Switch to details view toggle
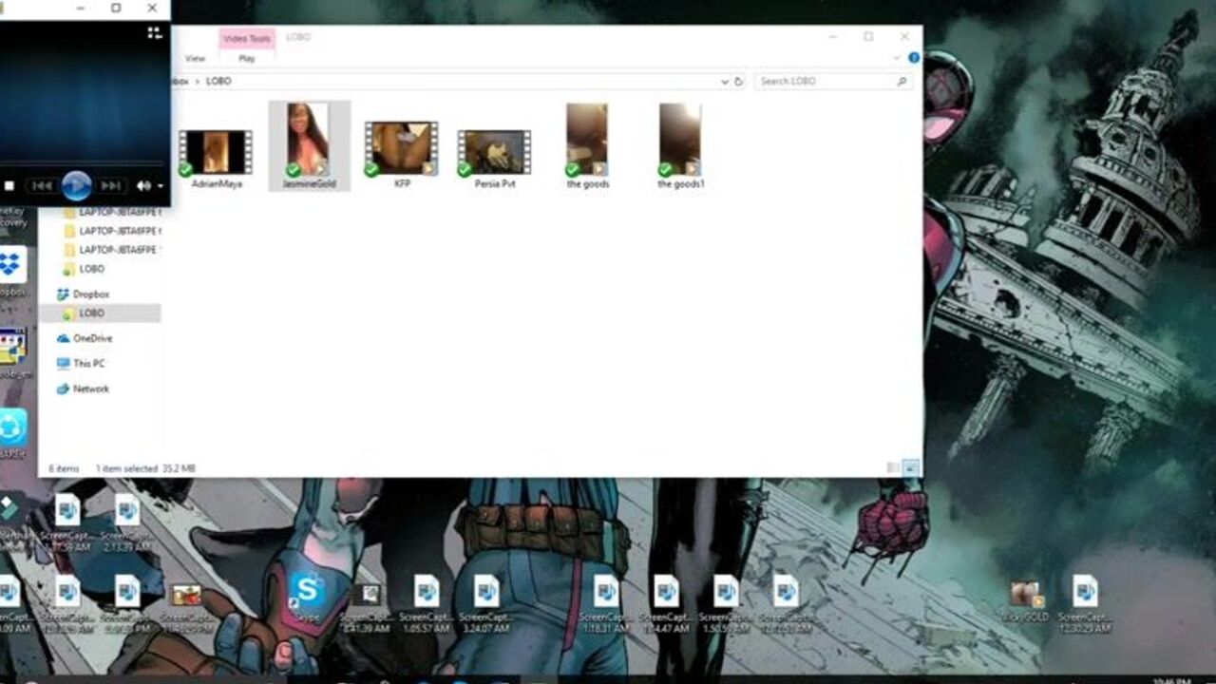Screen dimensions: 1216x684 (893, 467)
